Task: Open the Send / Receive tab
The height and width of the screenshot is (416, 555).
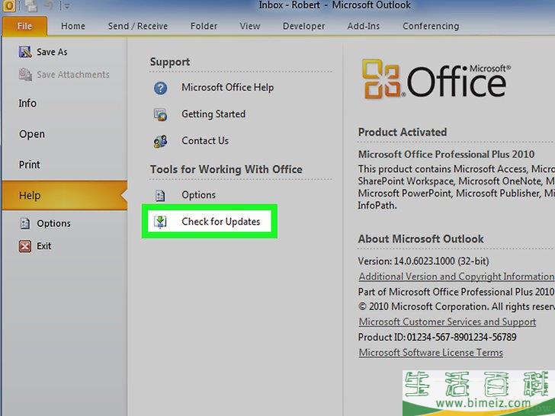Action: tap(137, 26)
